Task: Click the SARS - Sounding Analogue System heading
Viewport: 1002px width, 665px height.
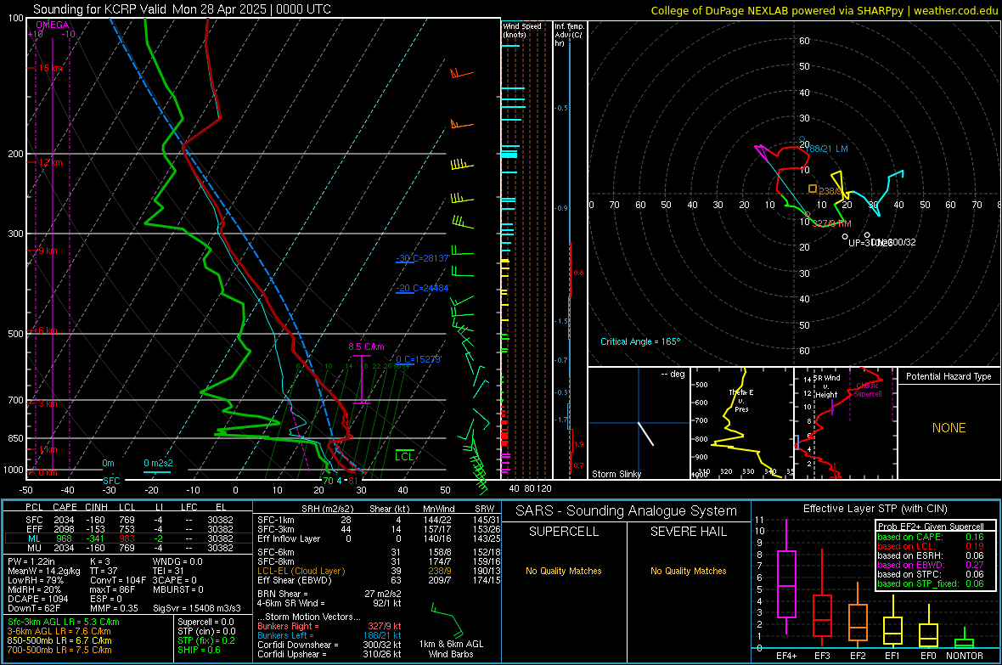Action: (x=627, y=511)
